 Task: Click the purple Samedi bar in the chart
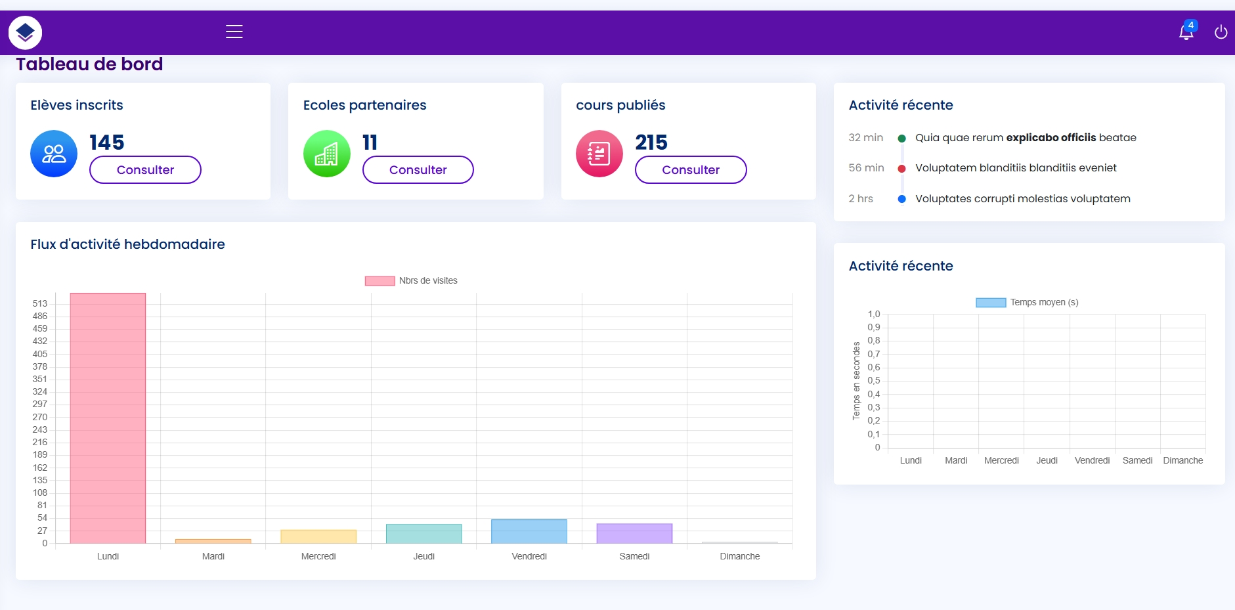coord(634,532)
